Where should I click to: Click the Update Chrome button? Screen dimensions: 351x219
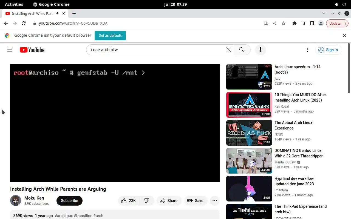337,23
